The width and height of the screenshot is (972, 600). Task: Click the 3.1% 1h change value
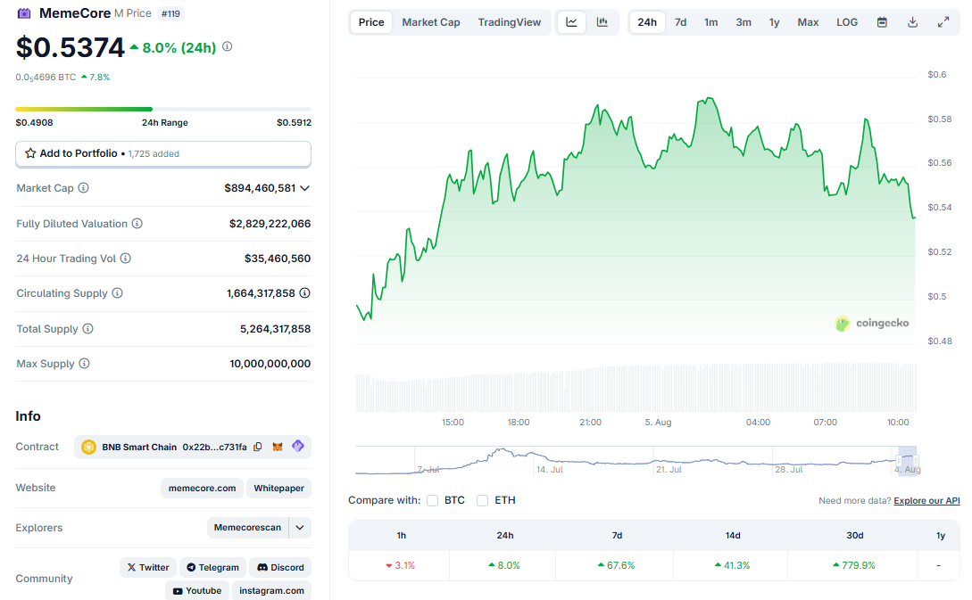click(x=401, y=565)
